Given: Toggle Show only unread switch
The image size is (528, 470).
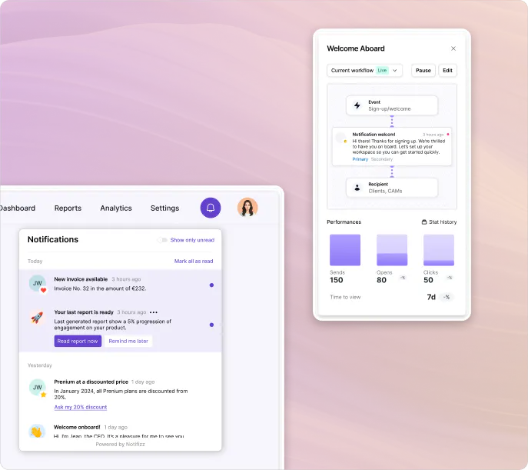Looking at the screenshot, I should [x=162, y=240].
